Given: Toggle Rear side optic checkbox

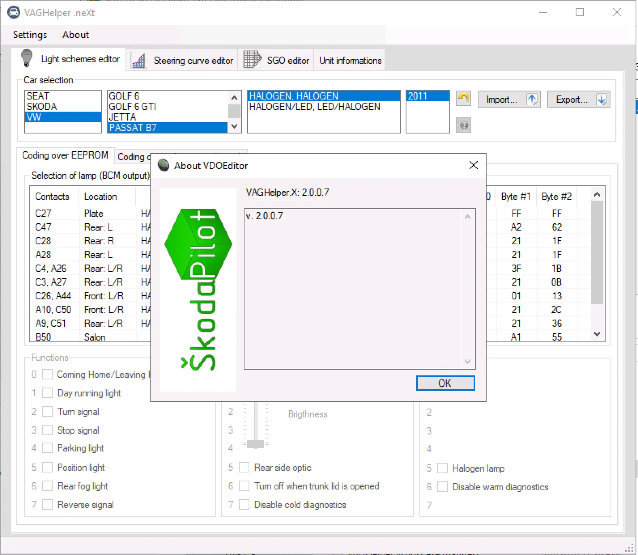Looking at the screenshot, I should click(x=244, y=467).
